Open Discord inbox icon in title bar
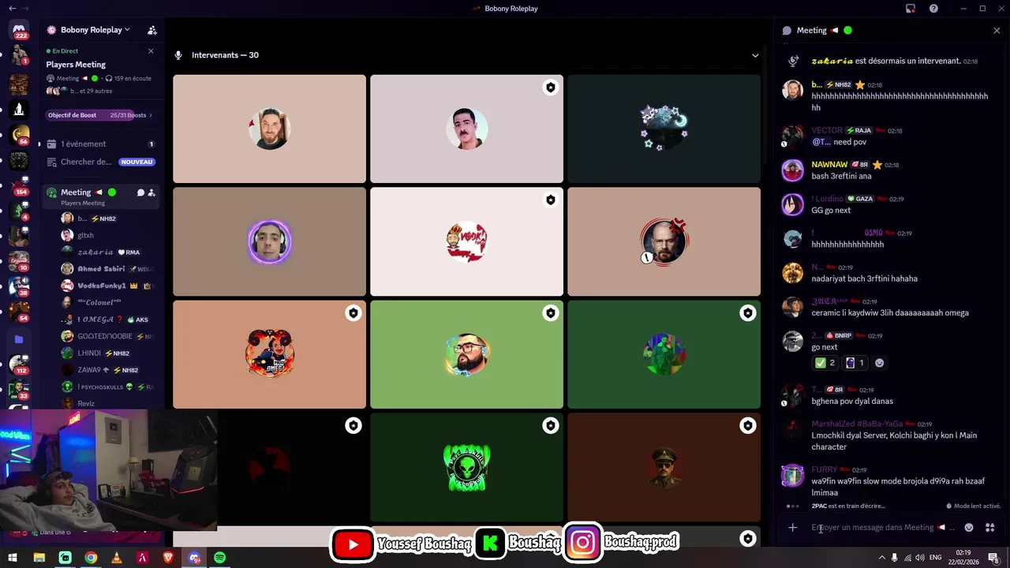The height and width of the screenshot is (568, 1010). coord(911,9)
